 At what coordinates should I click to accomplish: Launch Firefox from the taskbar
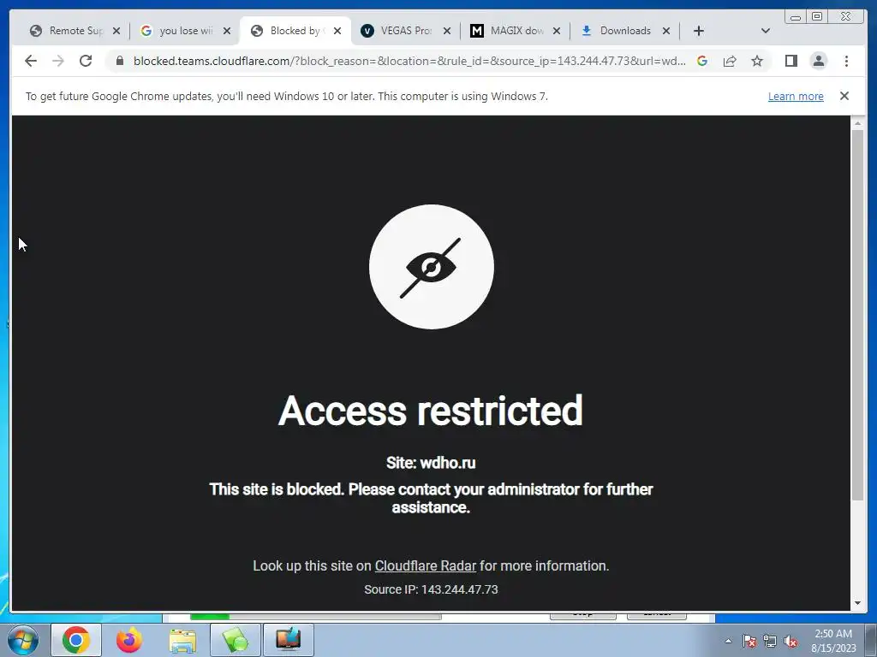pyautogui.click(x=128, y=640)
